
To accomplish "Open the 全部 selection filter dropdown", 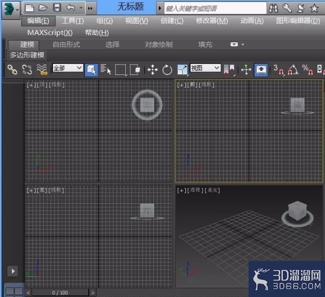I will (68, 68).
